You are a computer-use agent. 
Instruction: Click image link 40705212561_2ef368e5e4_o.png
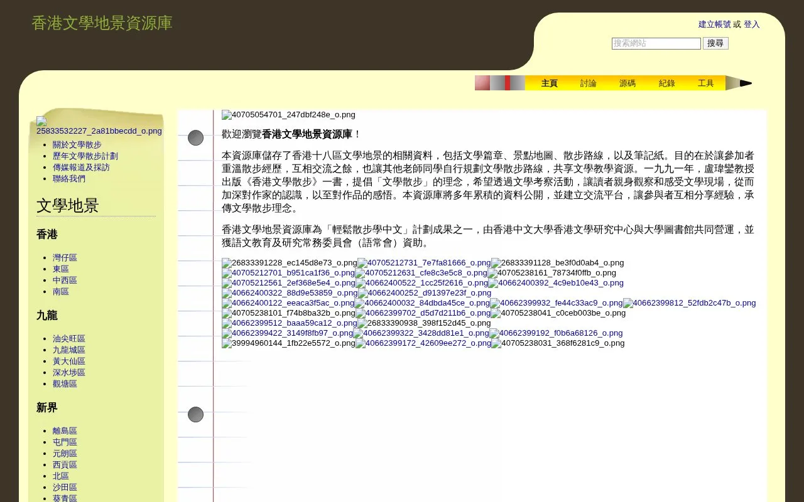289,283
